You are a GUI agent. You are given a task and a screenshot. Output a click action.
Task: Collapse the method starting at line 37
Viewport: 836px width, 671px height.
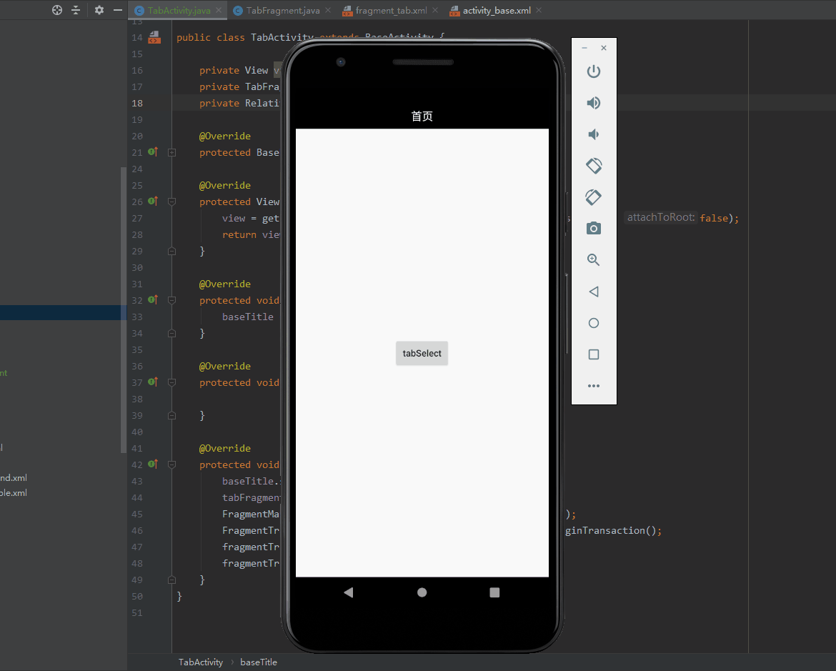pyautogui.click(x=171, y=382)
